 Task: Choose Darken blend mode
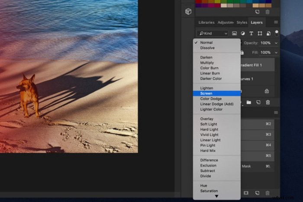[x=217, y=58]
